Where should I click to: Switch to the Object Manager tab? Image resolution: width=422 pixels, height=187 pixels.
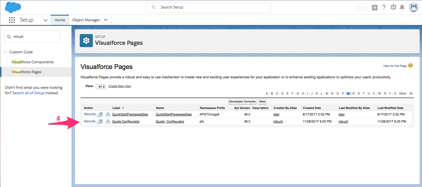tap(87, 20)
